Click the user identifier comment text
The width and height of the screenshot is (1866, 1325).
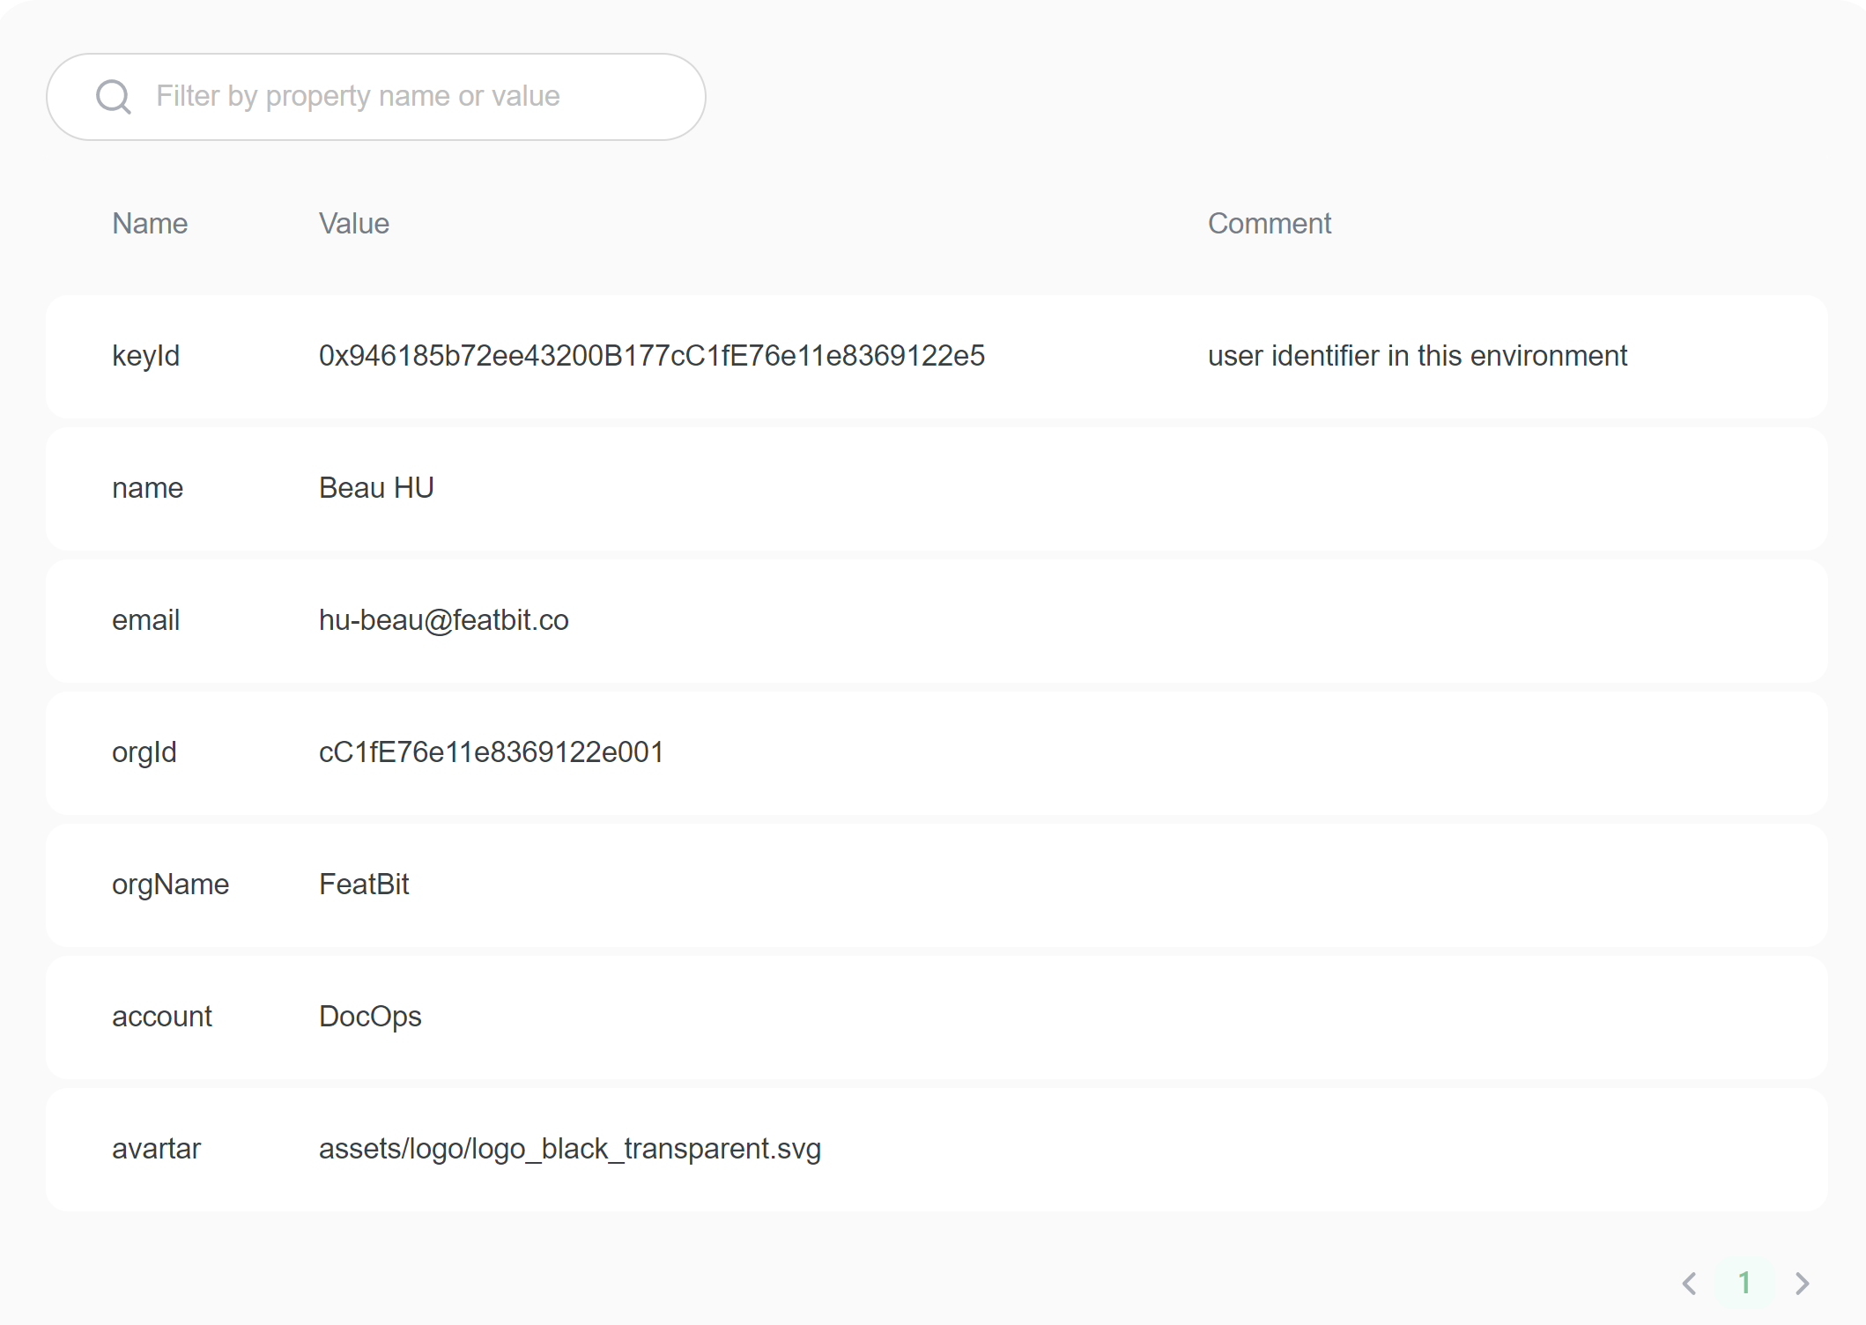coord(1417,356)
